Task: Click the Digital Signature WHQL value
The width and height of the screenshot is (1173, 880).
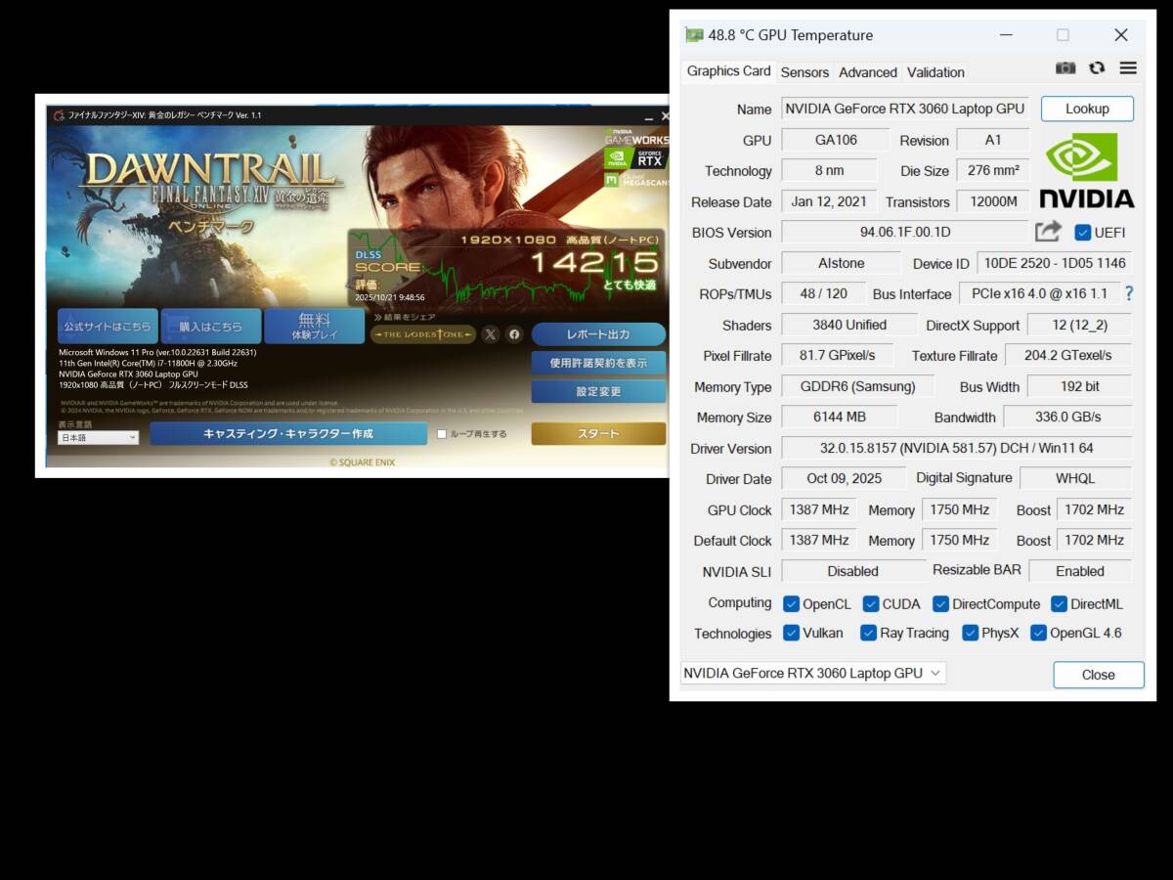Action: (1075, 478)
